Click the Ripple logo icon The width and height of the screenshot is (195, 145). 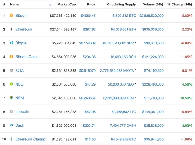tap(12, 43)
